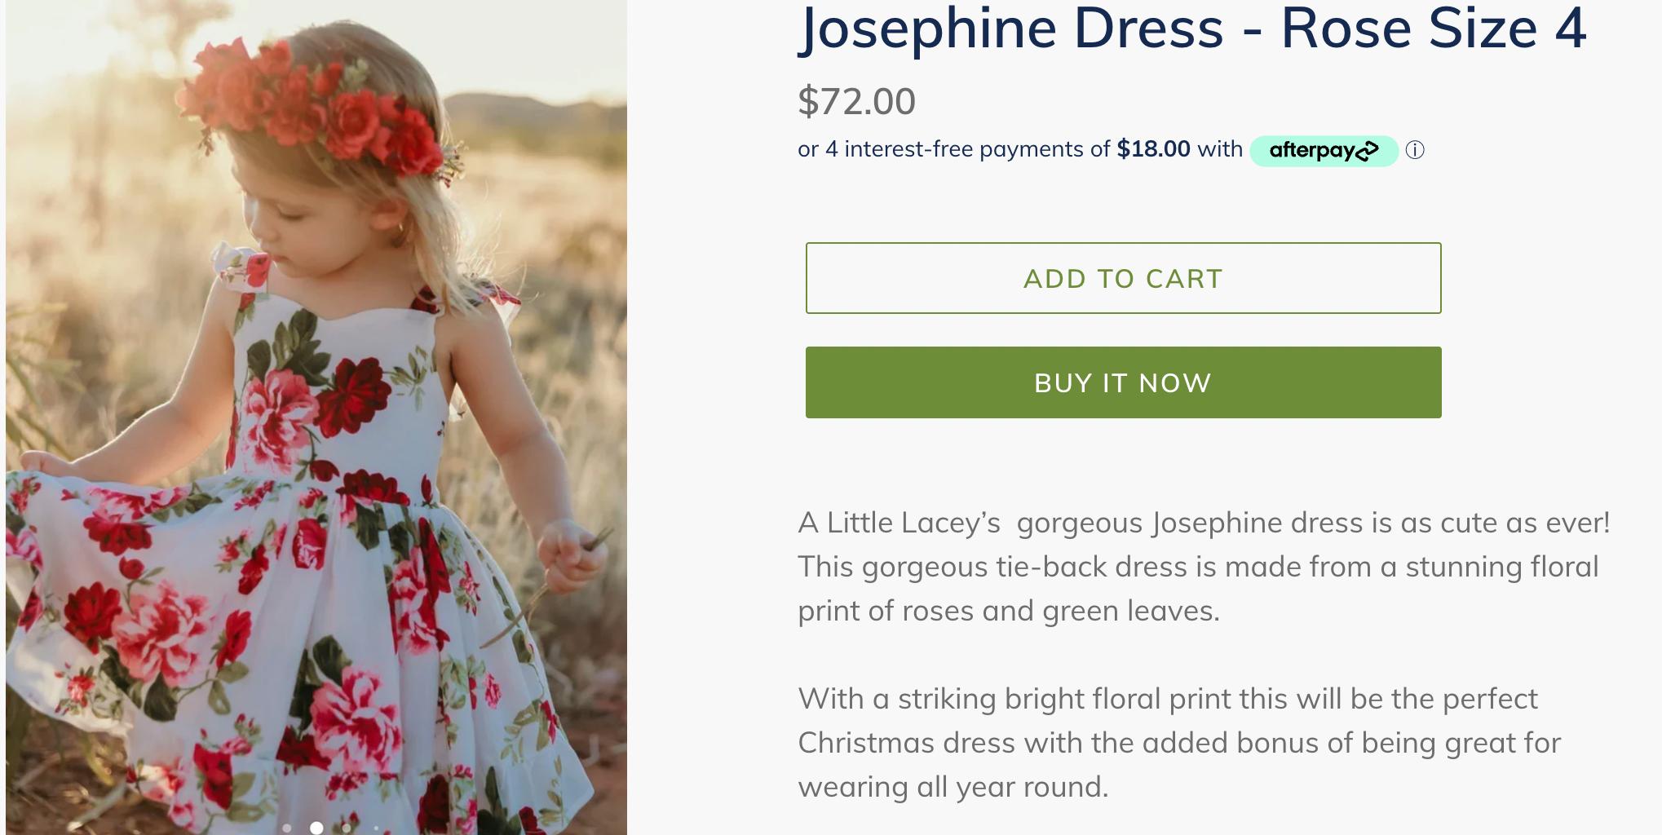
Task: Jump to the fourth, smallest carousel dot
Action: [x=376, y=828]
